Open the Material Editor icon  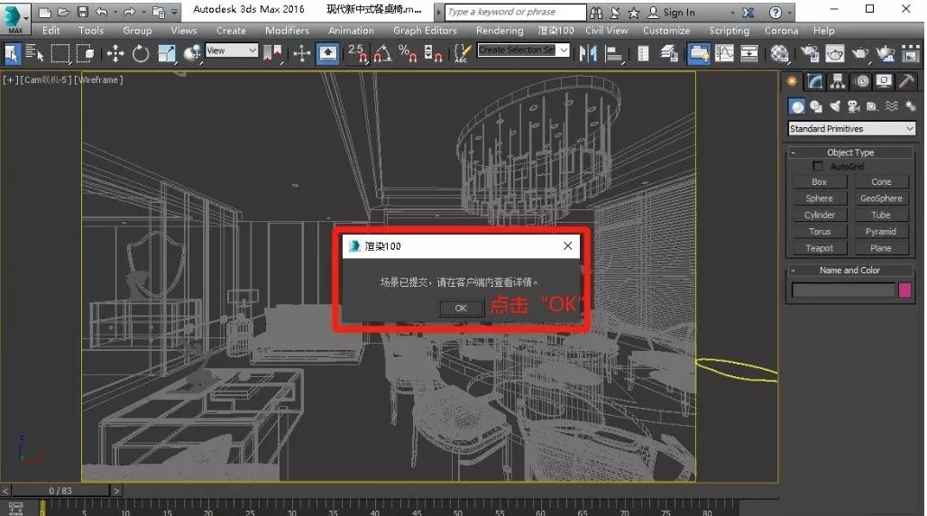779,54
